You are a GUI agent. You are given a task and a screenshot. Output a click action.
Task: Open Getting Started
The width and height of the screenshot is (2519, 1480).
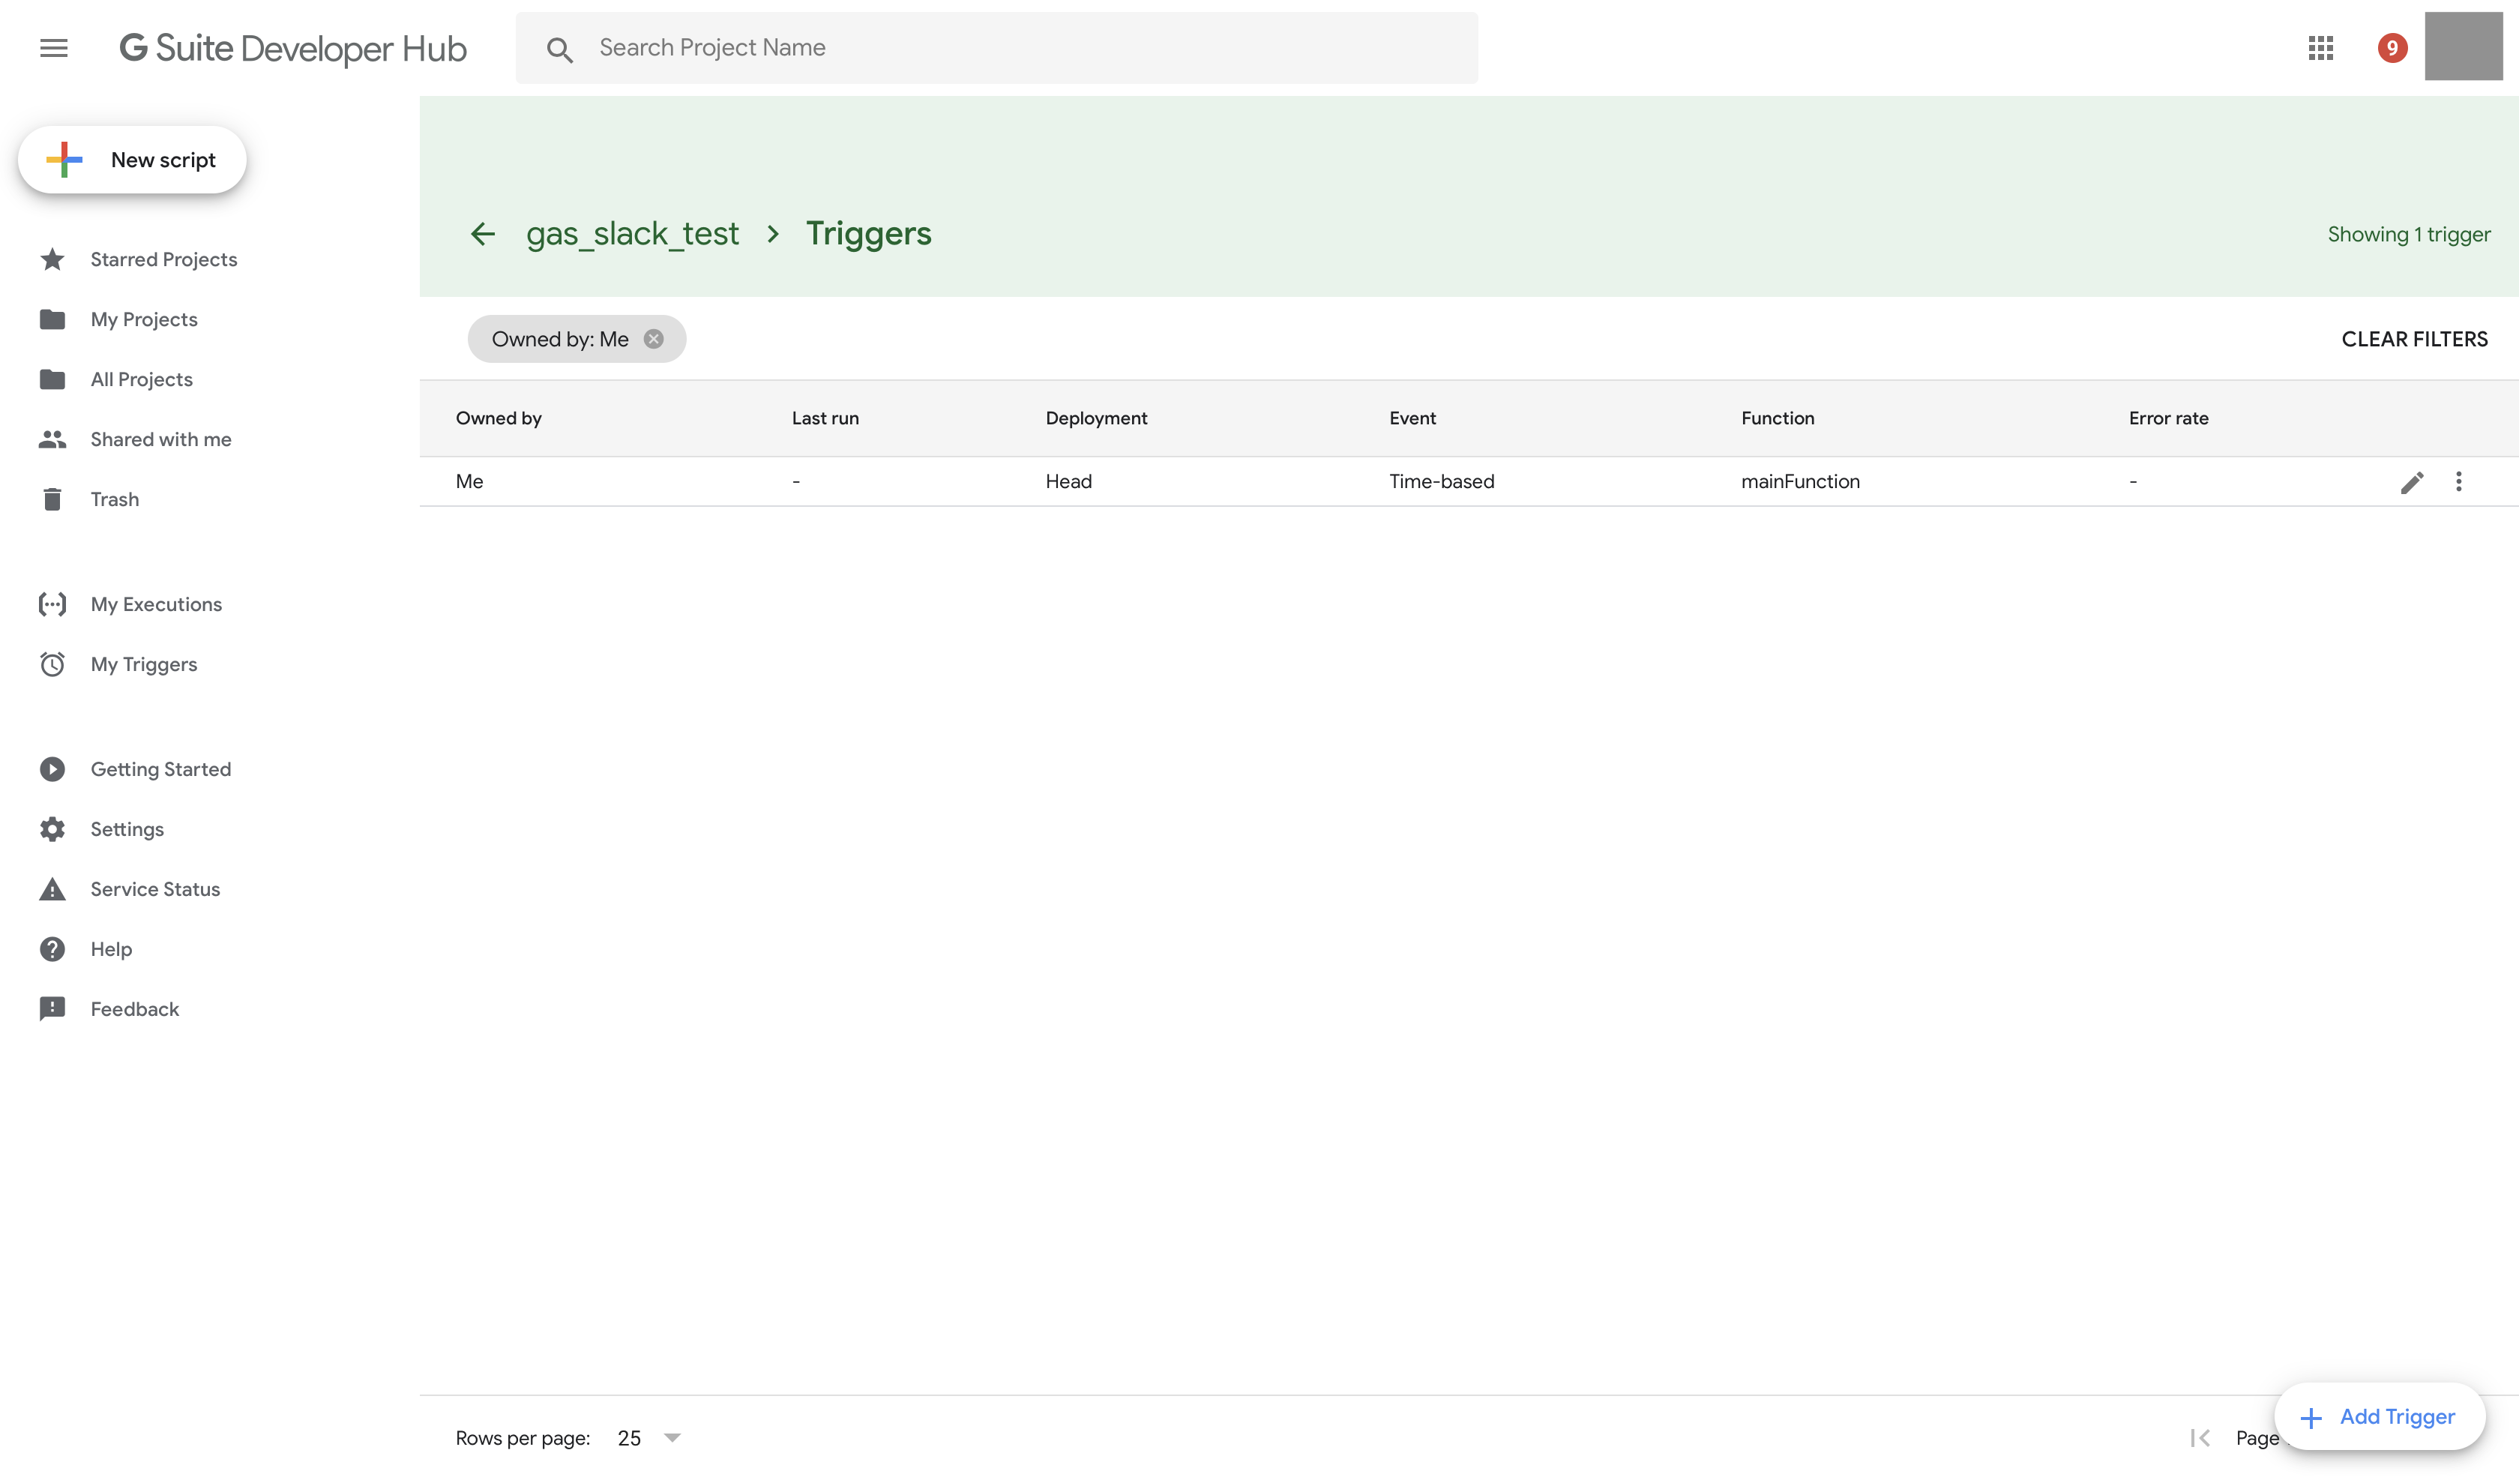(x=161, y=770)
